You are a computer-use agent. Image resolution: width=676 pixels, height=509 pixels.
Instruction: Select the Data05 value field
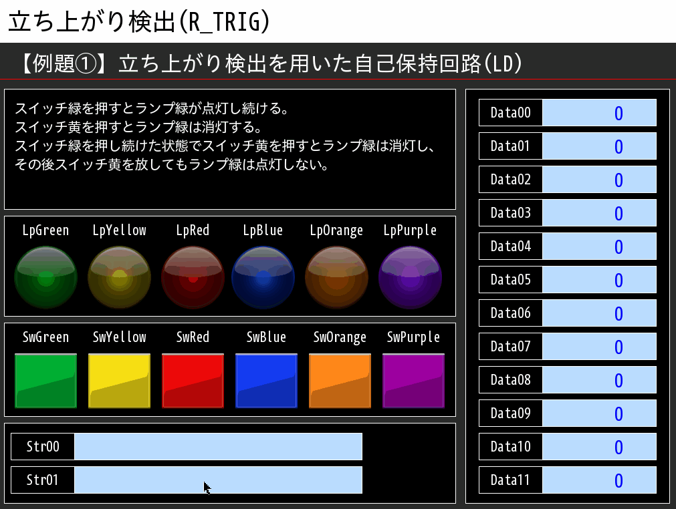(599, 279)
